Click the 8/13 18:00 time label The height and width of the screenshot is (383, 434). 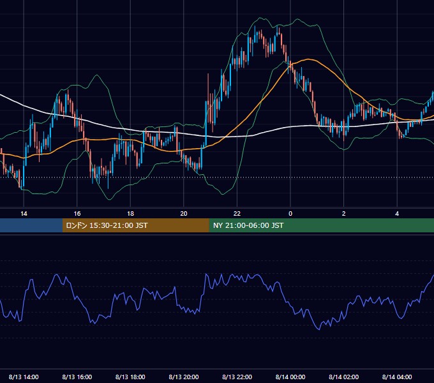(130, 377)
